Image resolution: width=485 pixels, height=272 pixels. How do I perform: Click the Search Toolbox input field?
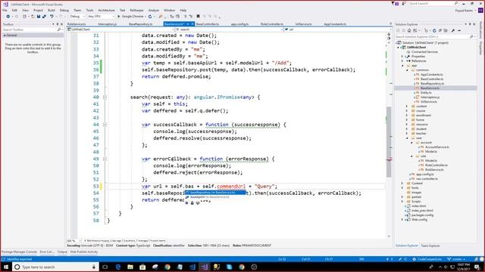pos(30,29)
